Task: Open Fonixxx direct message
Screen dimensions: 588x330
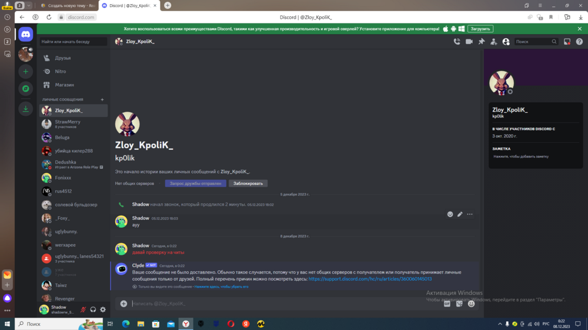Action: [73, 178]
